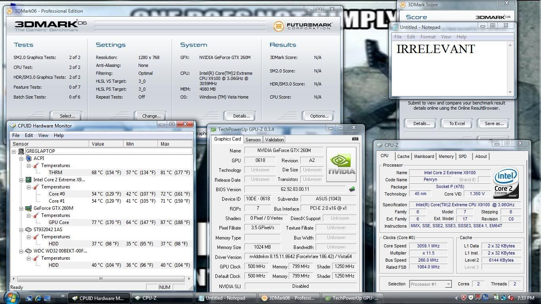Click To Excel in 3DMark Score window
Screen dimensions: 541x304
[x=457, y=123]
